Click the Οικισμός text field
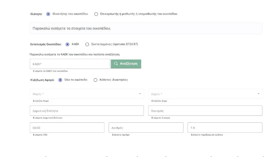This screenshot has width=272, height=157. pyautogui.click(x=205, y=110)
